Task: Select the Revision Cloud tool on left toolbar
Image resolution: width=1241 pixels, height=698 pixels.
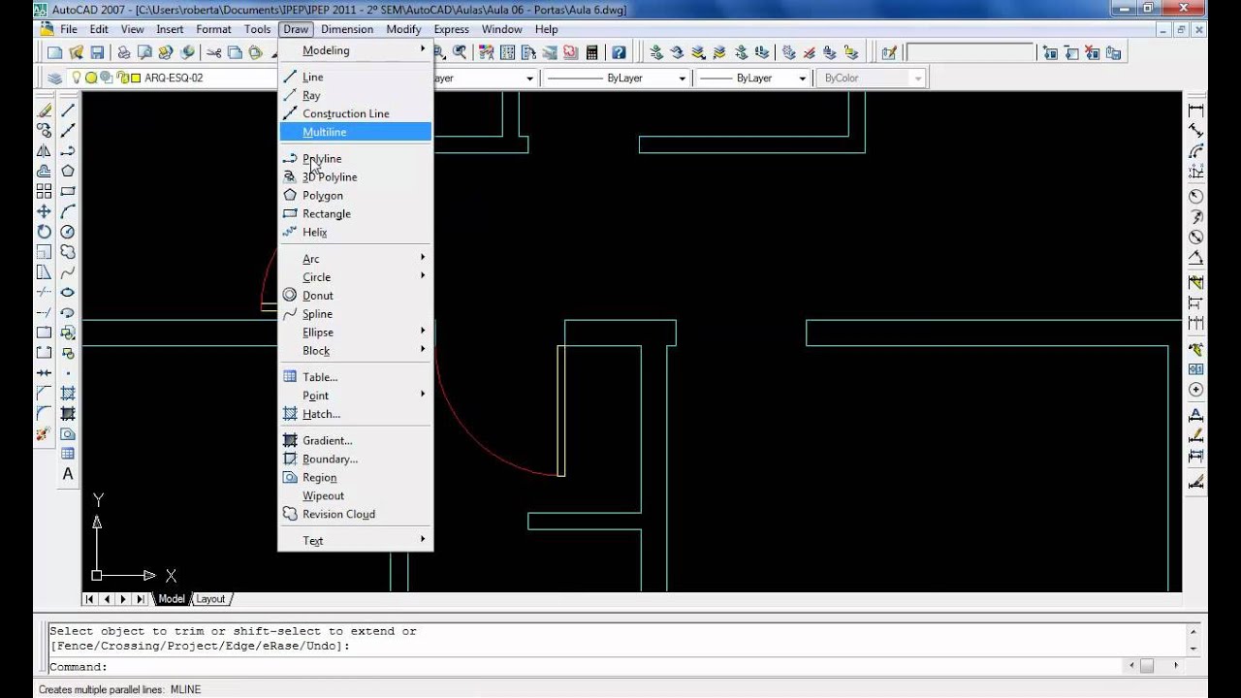Action: coord(68,252)
